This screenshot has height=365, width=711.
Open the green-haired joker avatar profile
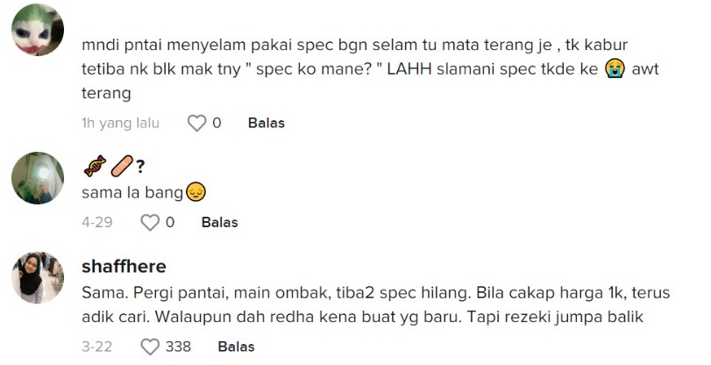(x=38, y=31)
